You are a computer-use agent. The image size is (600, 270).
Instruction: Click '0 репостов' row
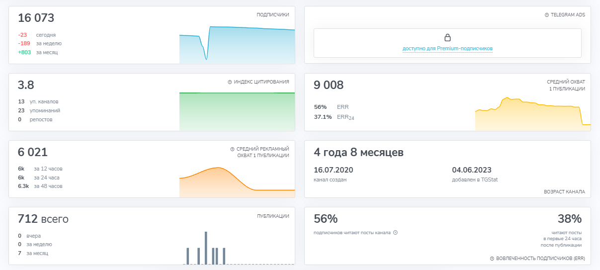(x=35, y=119)
